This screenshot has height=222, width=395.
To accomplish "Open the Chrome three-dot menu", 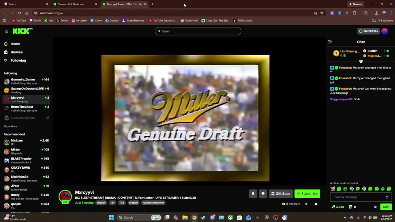I will (391, 13).
